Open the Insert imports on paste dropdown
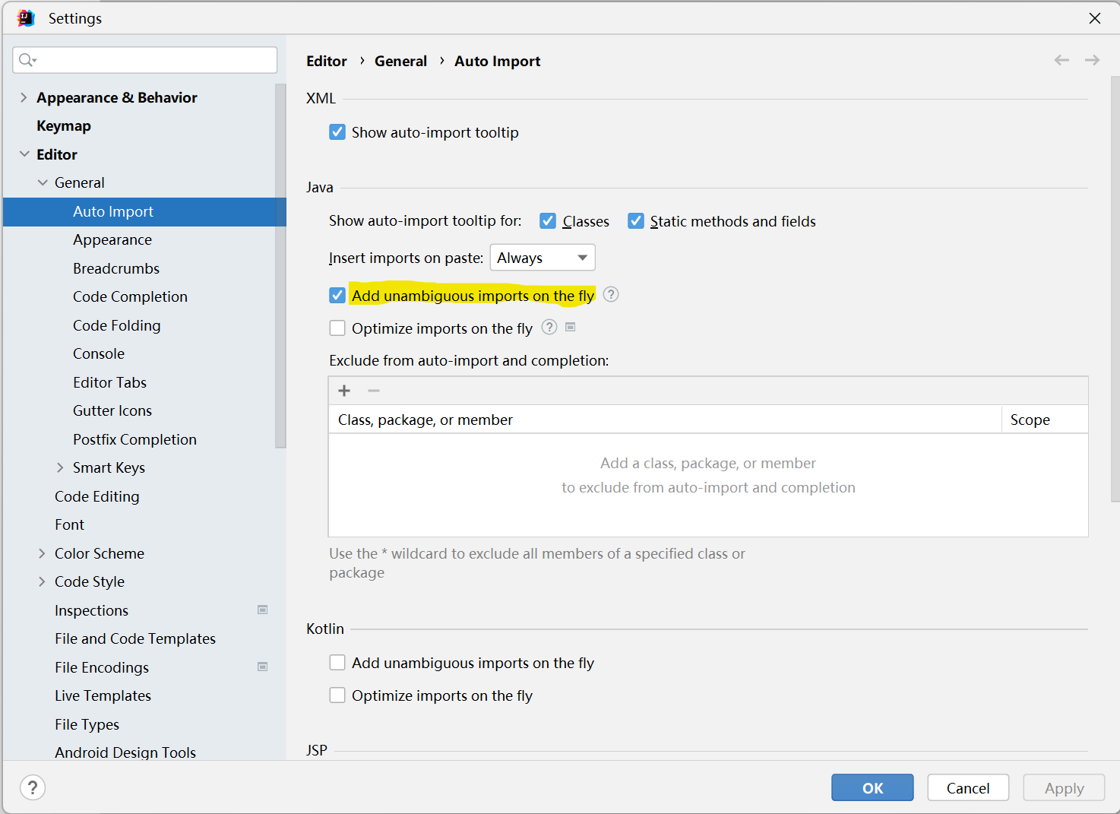Viewport: 1120px width, 814px height. pyautogui.click(x=542, y=258)
